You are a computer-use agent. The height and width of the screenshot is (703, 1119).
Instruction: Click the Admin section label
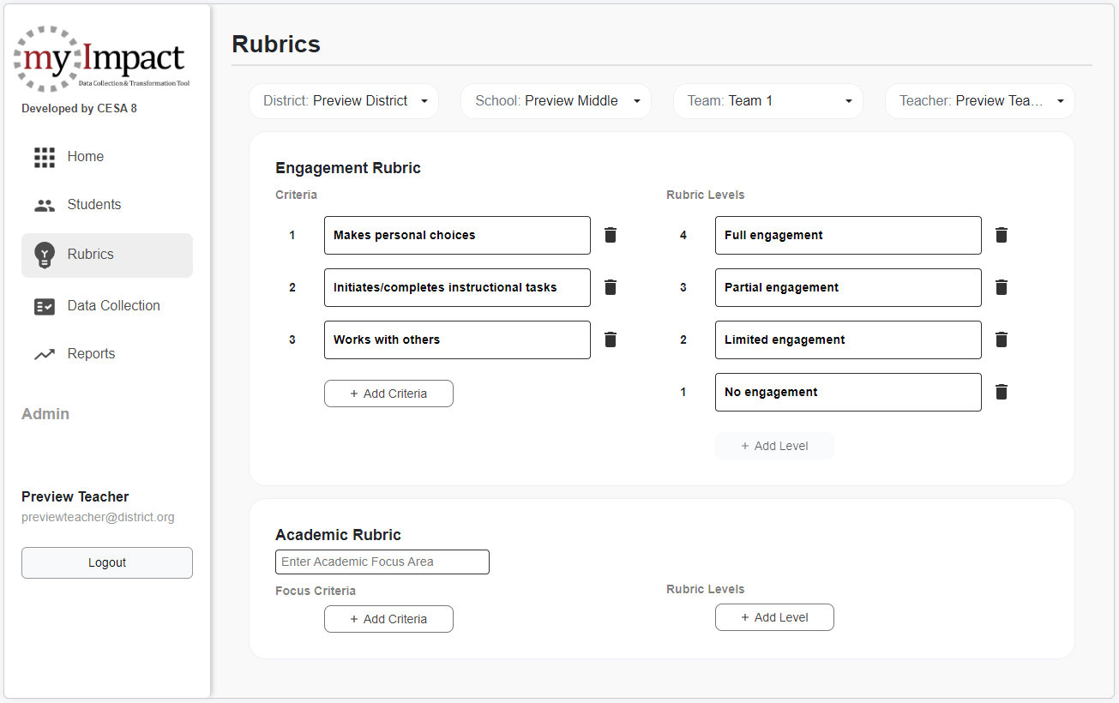point(45,414)
